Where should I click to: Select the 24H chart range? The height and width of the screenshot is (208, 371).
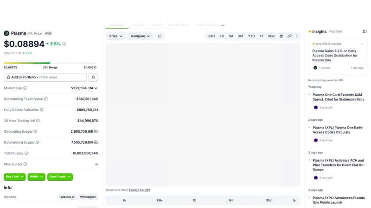click(211, 36)
